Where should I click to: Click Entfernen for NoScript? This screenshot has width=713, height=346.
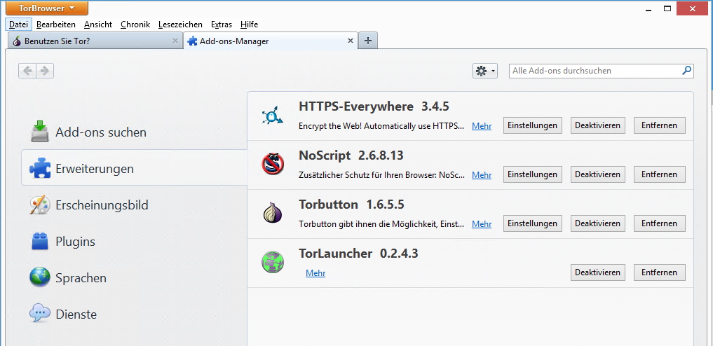point(659,174)
